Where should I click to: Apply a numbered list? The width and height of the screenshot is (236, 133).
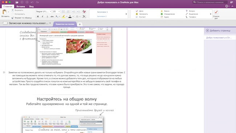[x=68, y=12]
